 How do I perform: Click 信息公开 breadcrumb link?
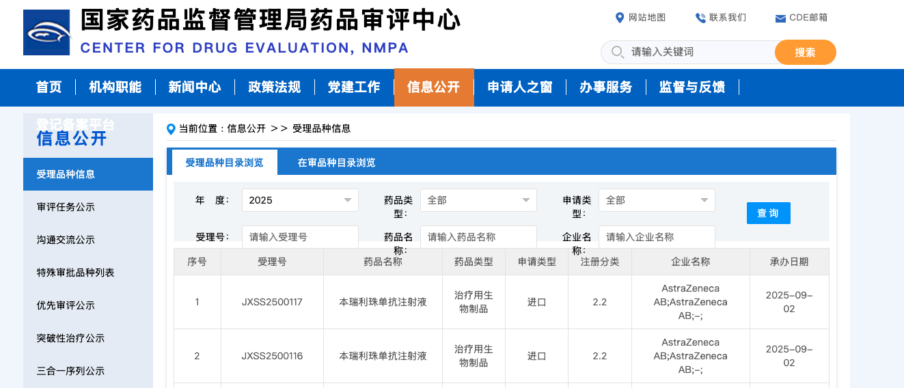pyautogui.click(x=246, y=128)
